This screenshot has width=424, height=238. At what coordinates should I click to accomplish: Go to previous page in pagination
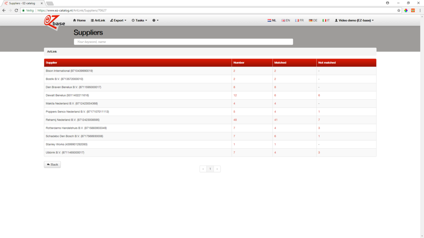pos(203,169)
